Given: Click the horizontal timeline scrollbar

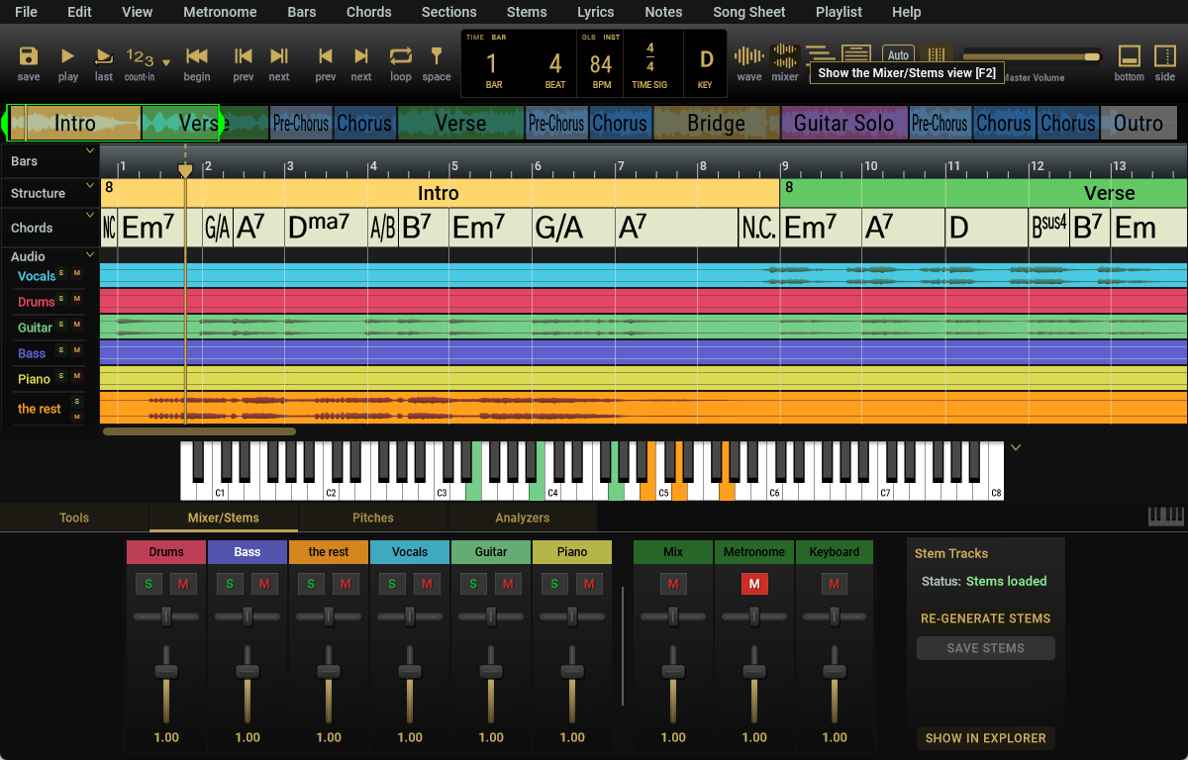Looking at the screenshot, I should (199, 431).
